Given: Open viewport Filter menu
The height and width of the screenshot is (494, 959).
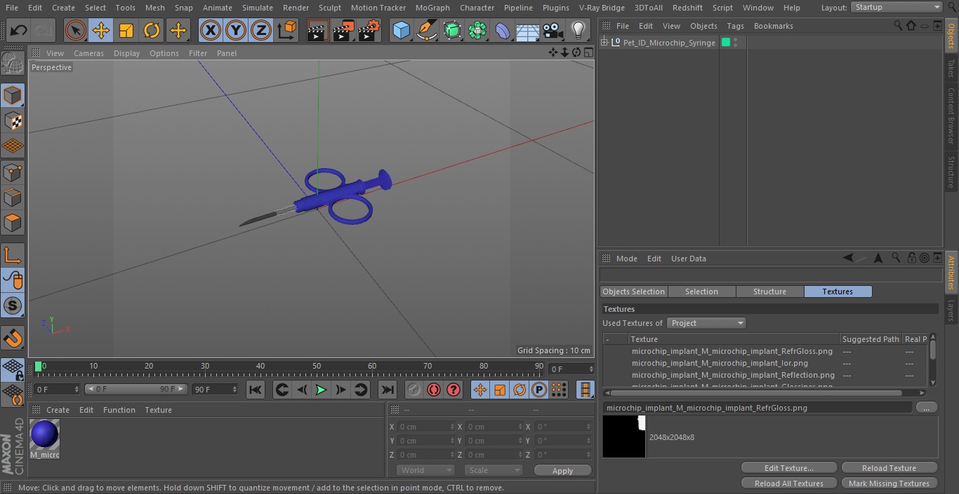Looking at the screenshot, I should click(x=198, y=53).
